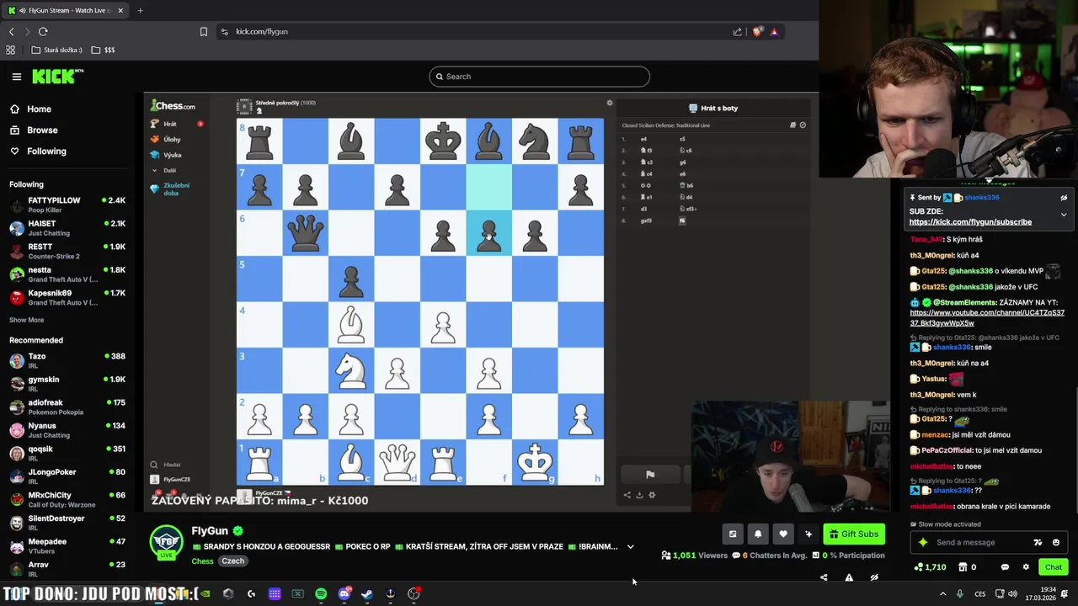Open chat bubble icon near settings
The image size is (1078, 606).
click(1005, 567)
